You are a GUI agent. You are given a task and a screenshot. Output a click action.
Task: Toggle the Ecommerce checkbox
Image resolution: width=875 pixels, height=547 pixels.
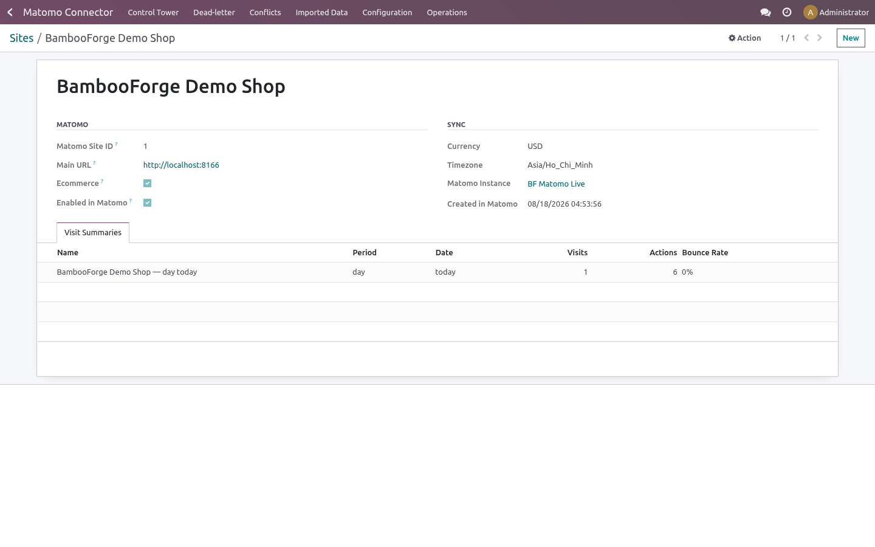[147, 183]
